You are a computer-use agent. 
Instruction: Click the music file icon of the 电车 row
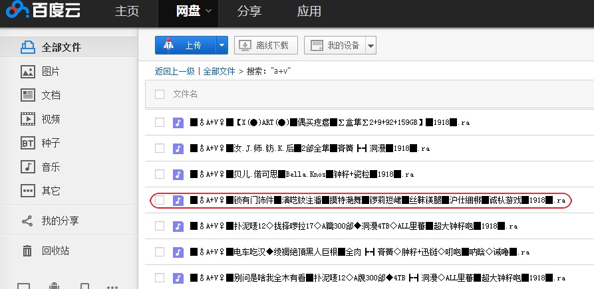(x=178, y=252)
